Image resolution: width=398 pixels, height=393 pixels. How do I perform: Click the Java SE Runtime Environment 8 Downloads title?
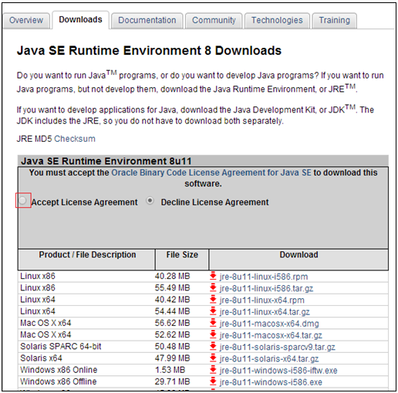149,50
